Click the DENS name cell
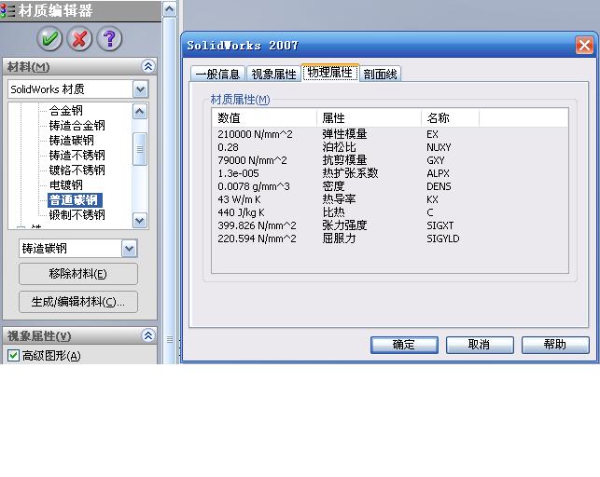The image size is (600, 477). point(439,186)
